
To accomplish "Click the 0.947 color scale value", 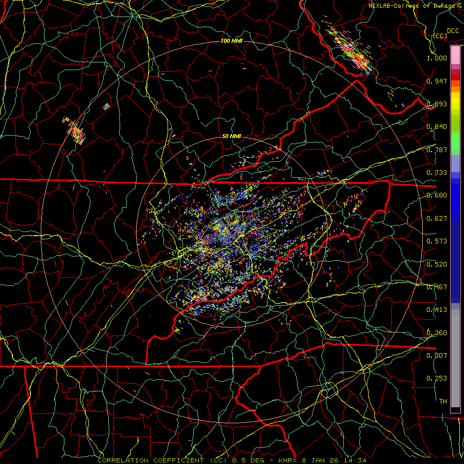I will (x=437, y=81).
